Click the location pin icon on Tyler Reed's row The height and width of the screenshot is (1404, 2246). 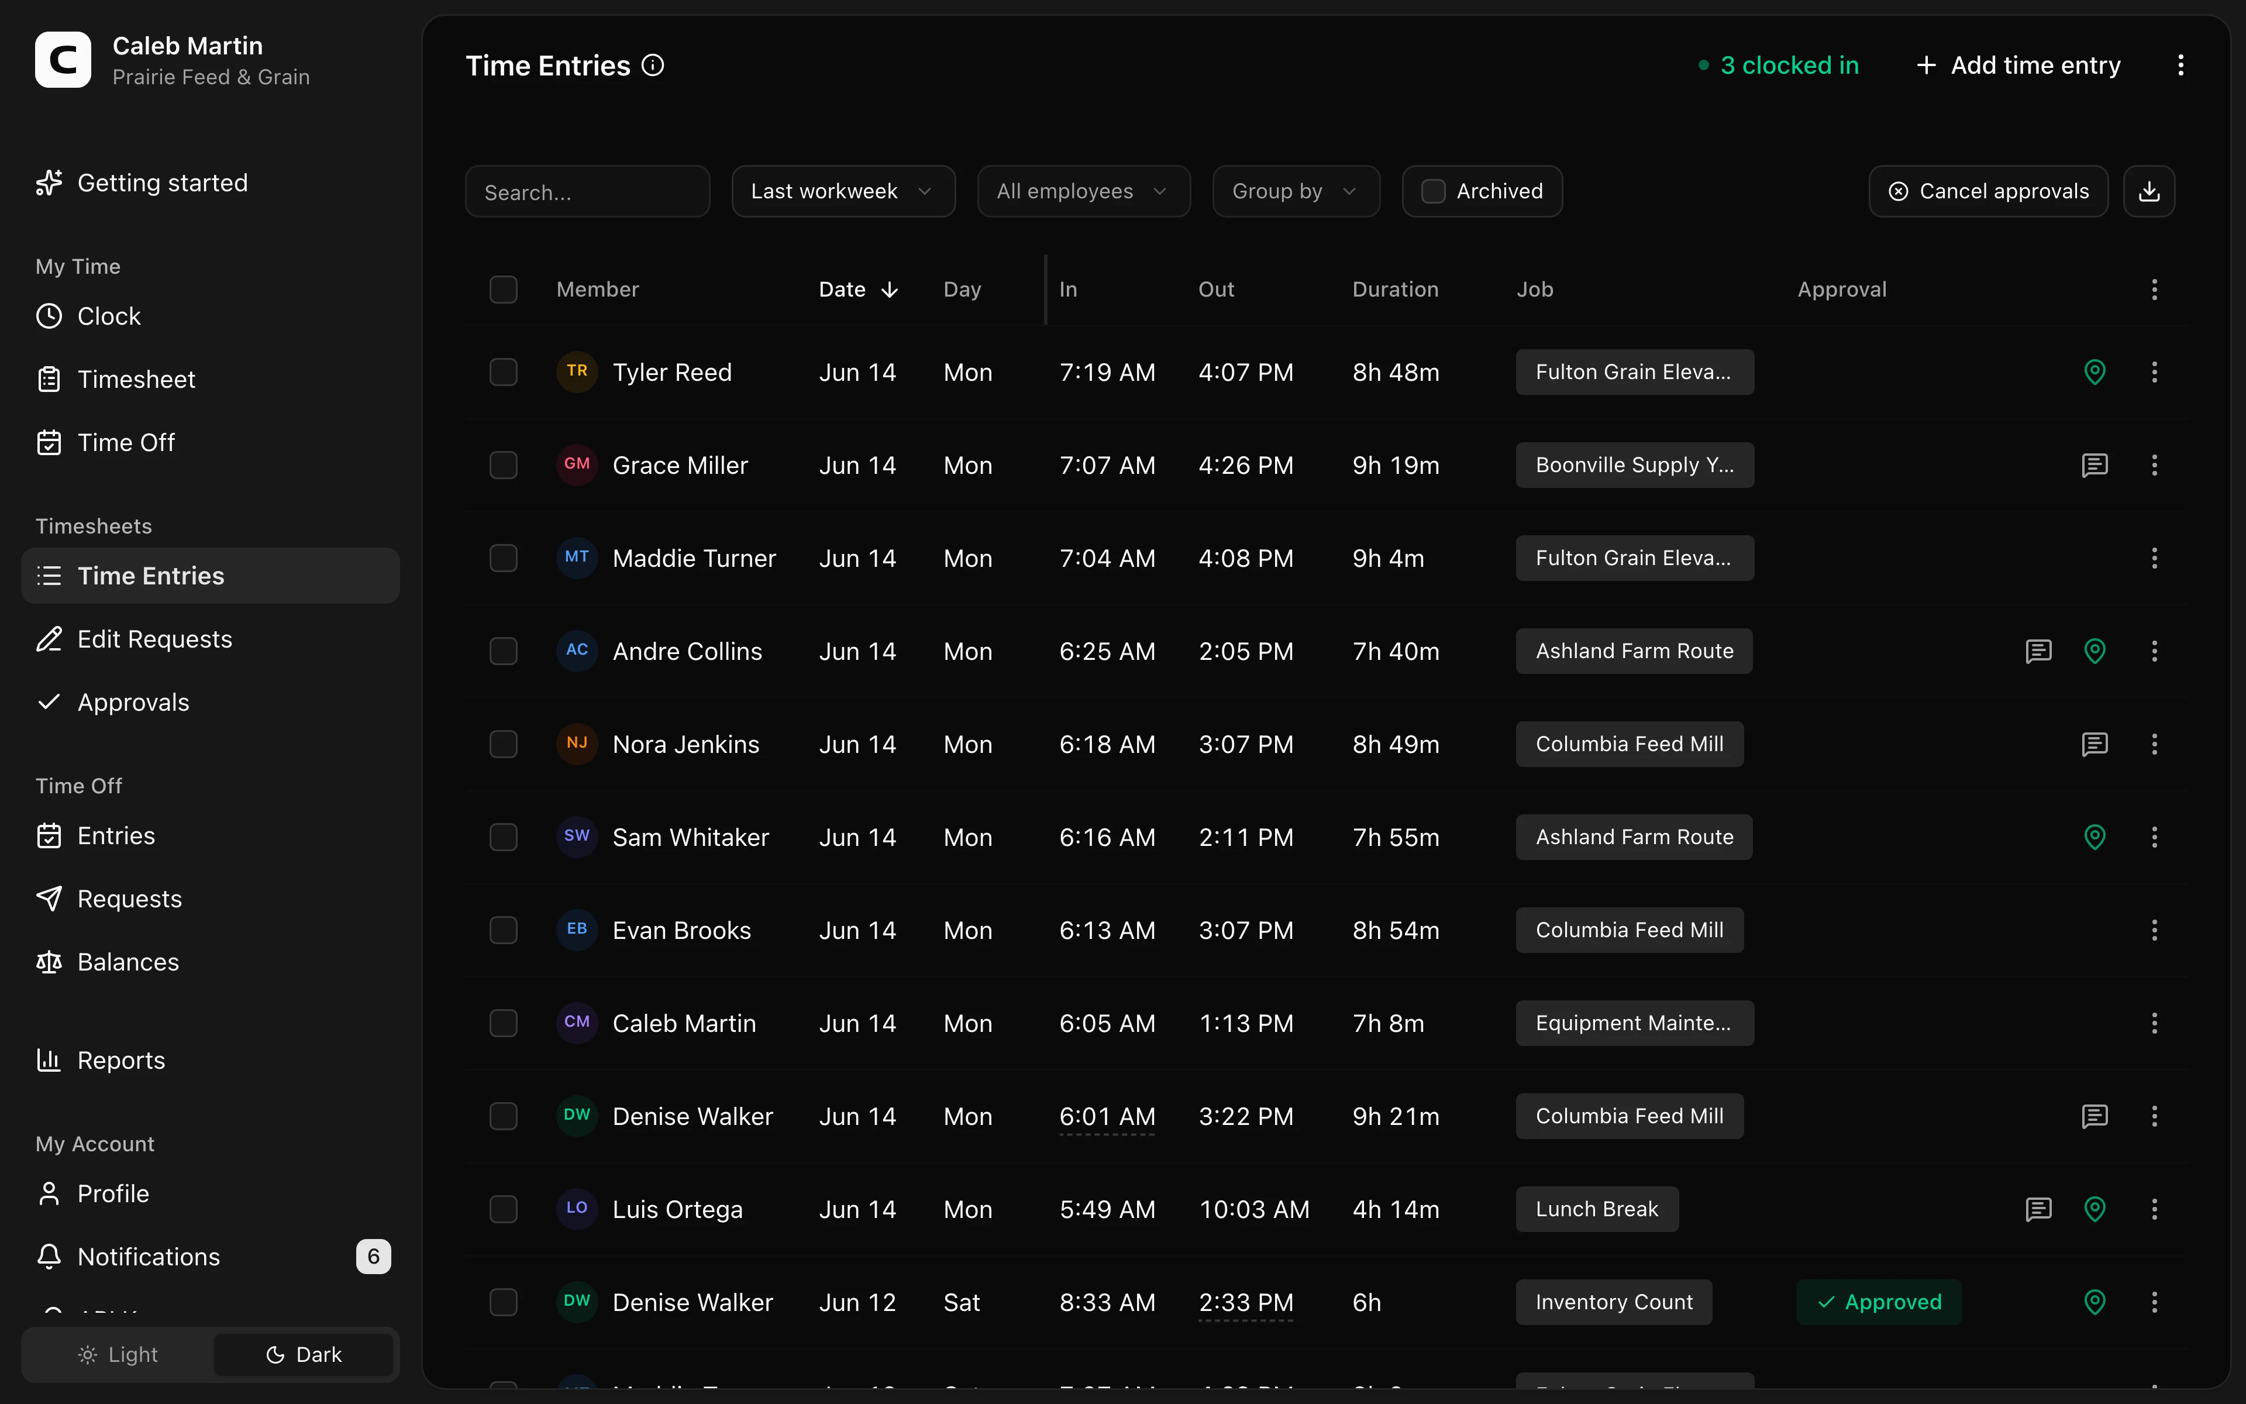click(x=2094, y=373)
